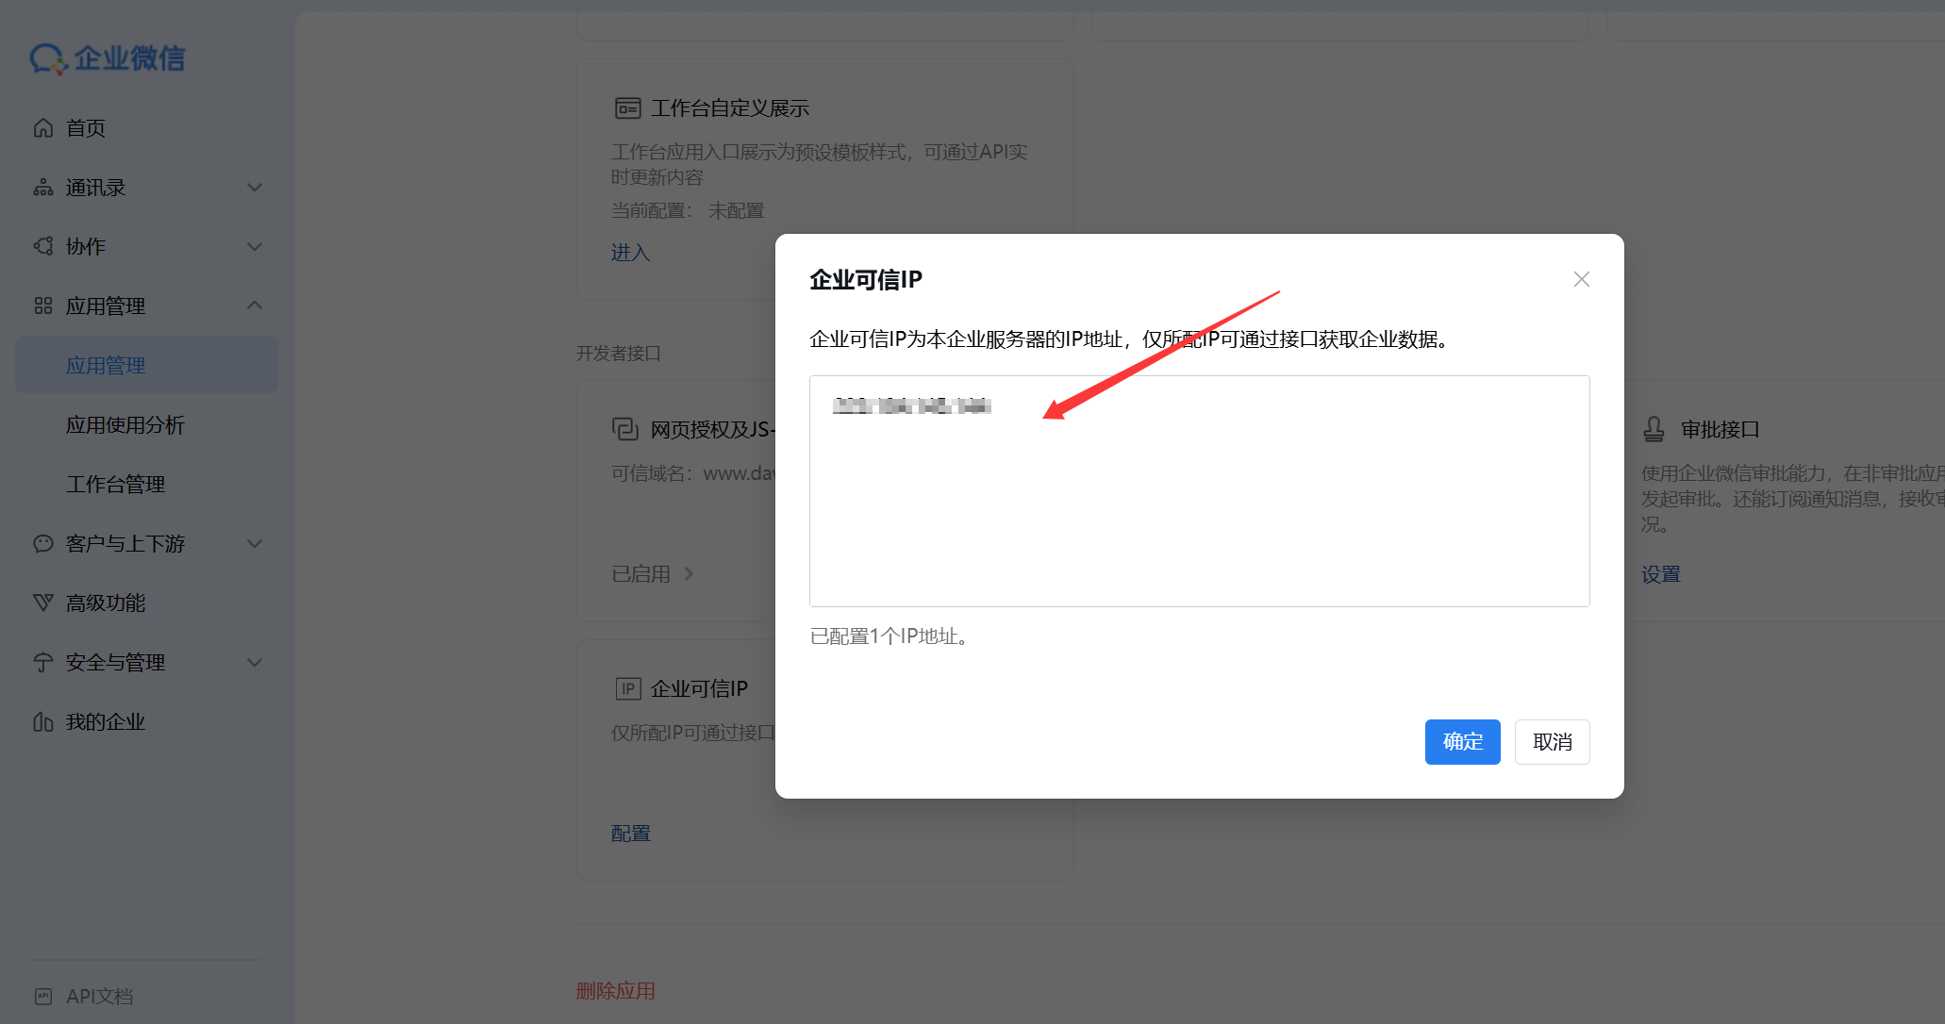
Task: Expand the 通讯录 menu chevron
Action: coord(254,188)
